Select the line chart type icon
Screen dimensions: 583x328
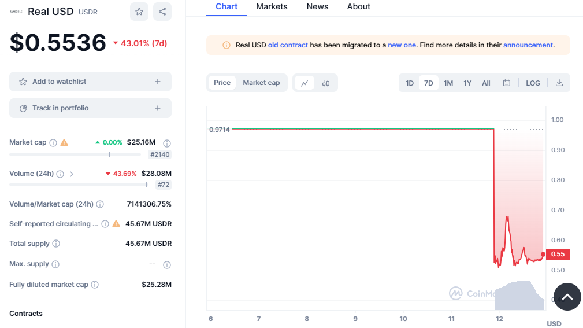305,83
